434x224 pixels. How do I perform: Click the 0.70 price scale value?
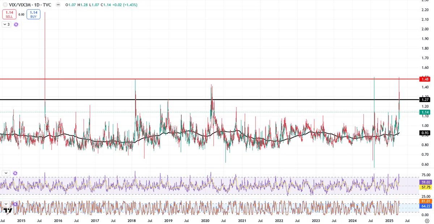click(x=425, y=155)
